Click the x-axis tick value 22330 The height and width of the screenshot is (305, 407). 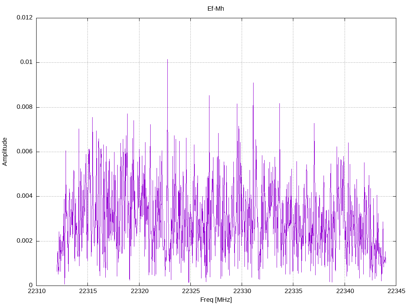(x=242, y=291)
